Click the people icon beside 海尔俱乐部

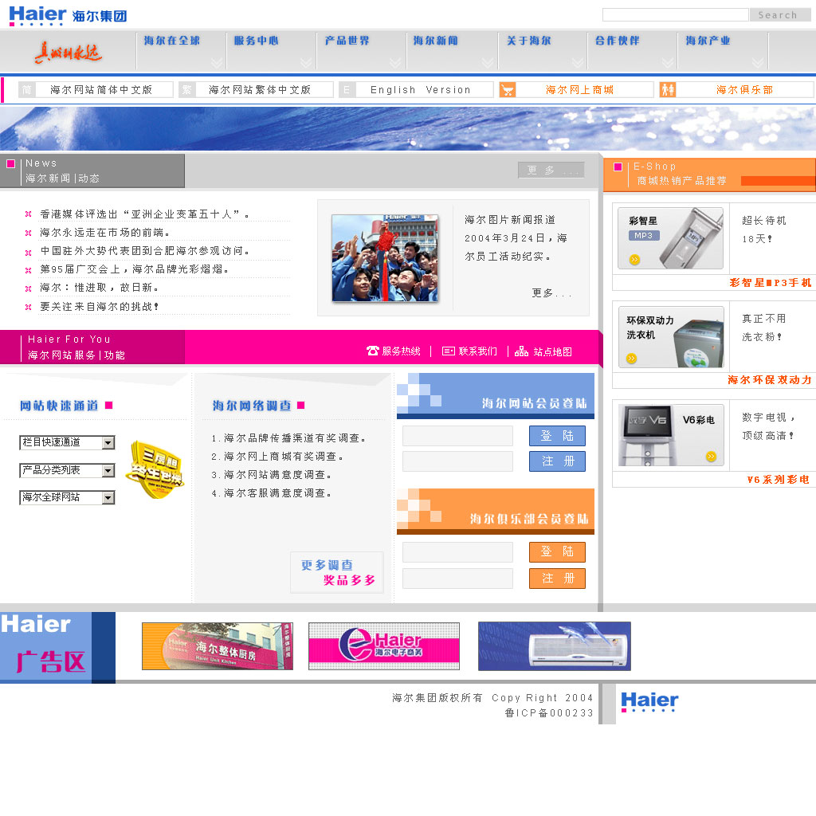tap(667, 90)
